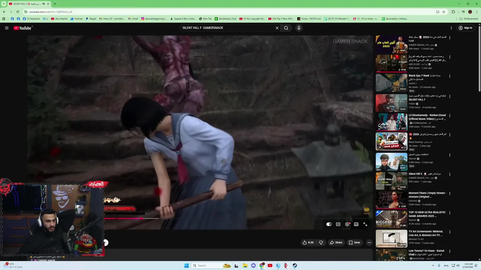Open options menu for the ABO ELSID video
The image size is (481, 270).
tap(450, 57)
